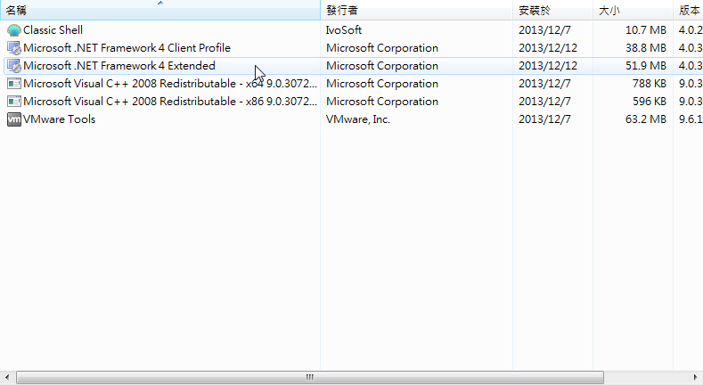
Task: Select Visual C++ 2008 Redistributable x86 entry
Action: [170, 102]
